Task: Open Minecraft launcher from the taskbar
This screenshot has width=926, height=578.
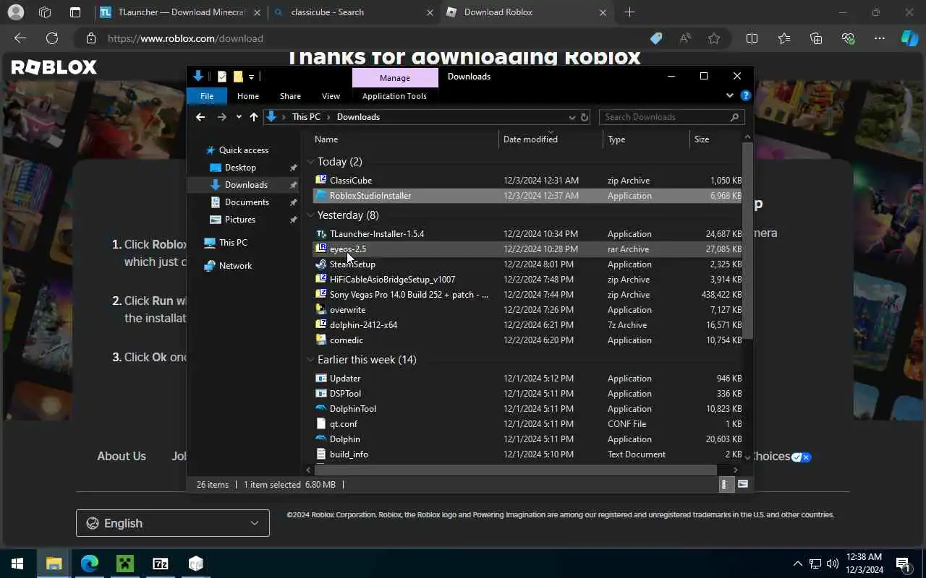Action: point(125,564)
